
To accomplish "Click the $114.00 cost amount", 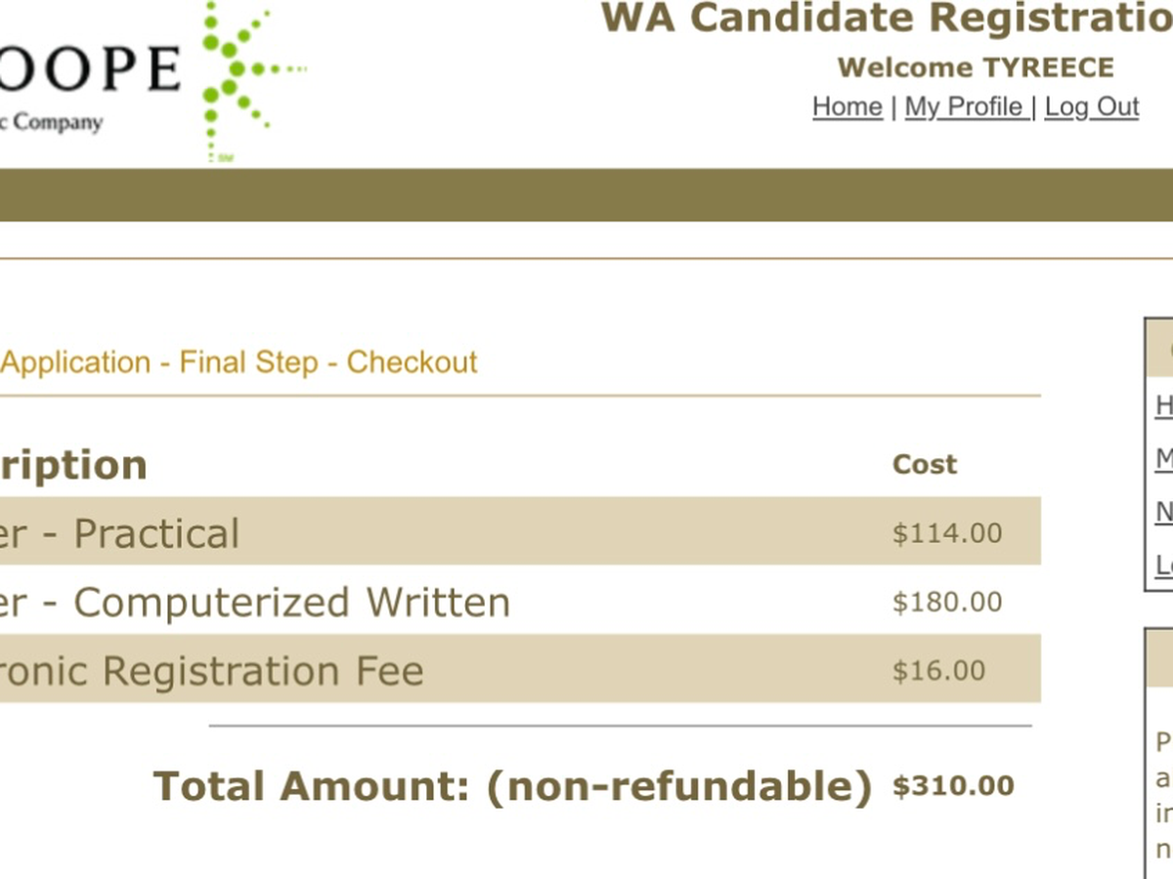I will [x=947, y=533].
